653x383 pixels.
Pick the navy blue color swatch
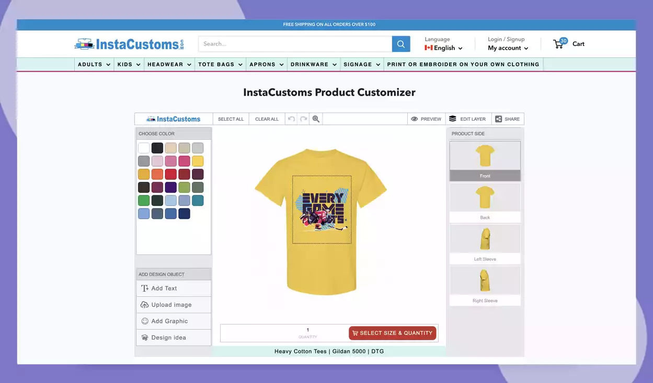tap(184, 213)
